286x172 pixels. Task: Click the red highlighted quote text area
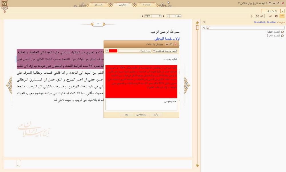pyautogui.click(x=141, y=82)
